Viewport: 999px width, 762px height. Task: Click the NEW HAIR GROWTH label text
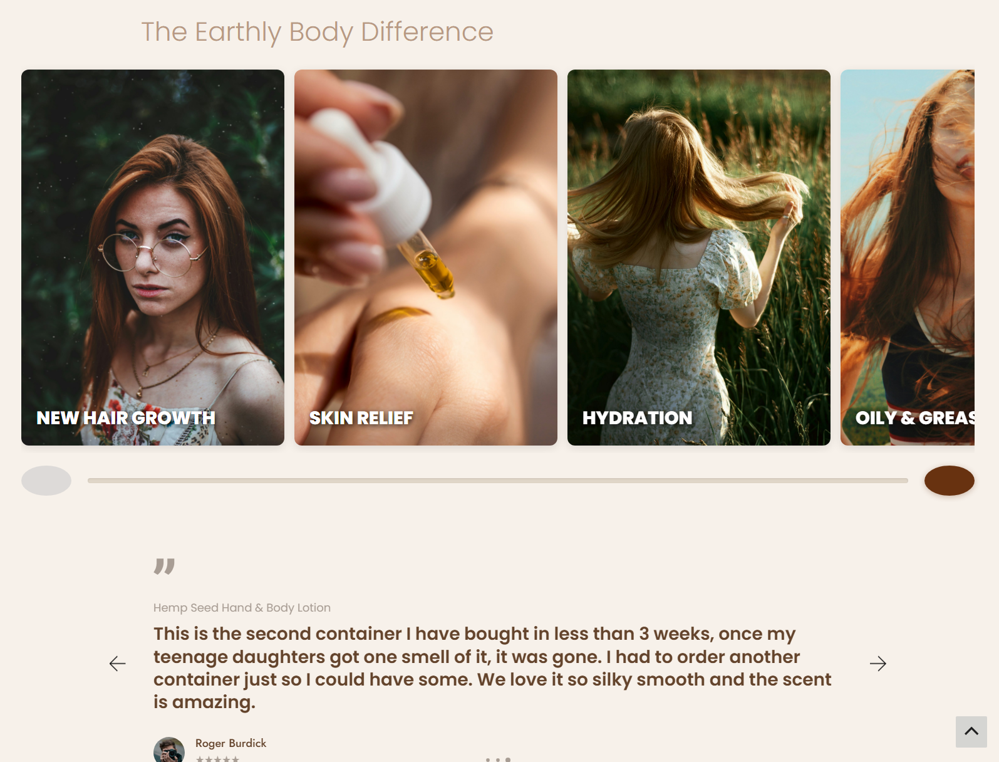(x=126, y=418)
